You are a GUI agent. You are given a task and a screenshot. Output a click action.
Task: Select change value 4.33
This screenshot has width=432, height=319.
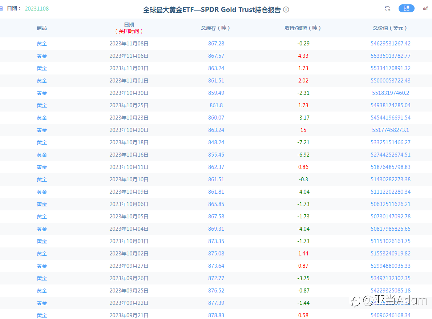[x=303, y=56]
